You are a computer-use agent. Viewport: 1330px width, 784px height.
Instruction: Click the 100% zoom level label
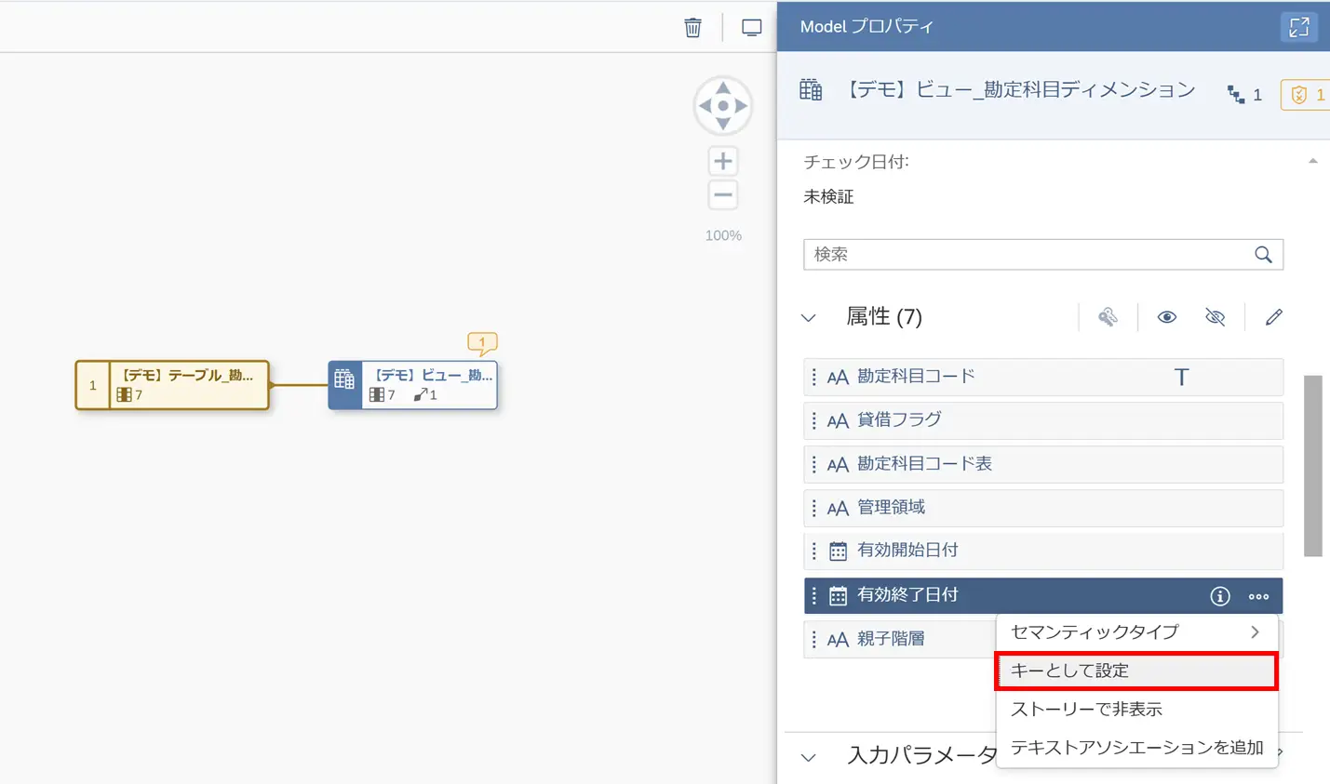[723, 235]
